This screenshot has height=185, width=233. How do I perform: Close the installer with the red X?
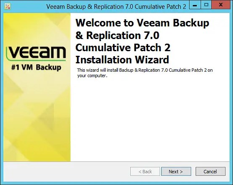pos(221,5)
